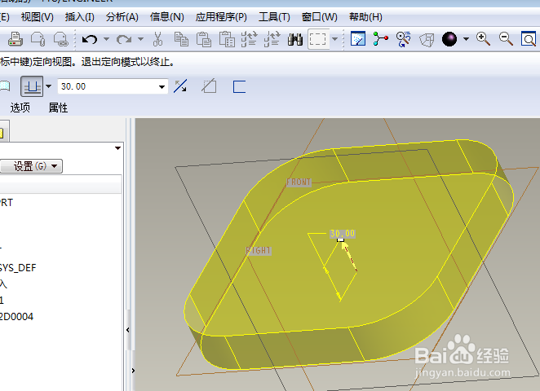Image resolution: width=540 pixels, height=391 pixels.
Task: Open the 选项 panel tab
Action: (20, 108)
